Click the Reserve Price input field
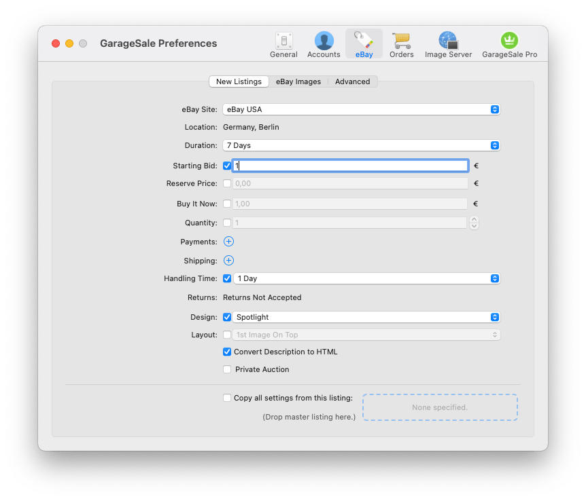This screenshot has width=586, height=501. (350, 183)
